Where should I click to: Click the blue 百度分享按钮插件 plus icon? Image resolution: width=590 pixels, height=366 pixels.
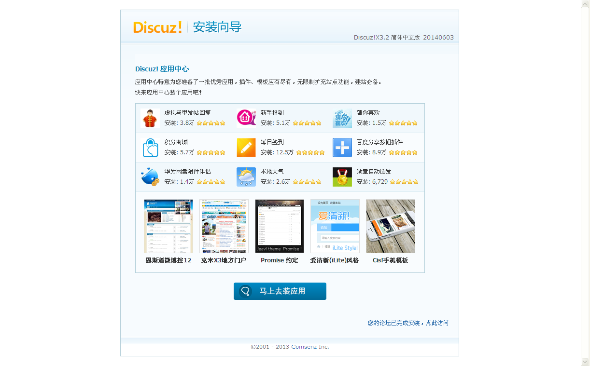pos(342,148)
